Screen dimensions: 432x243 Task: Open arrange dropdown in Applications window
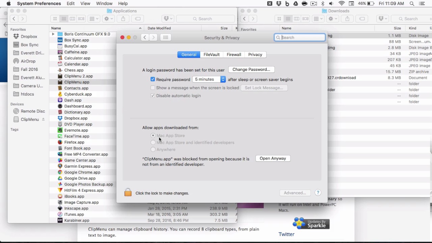pyautogui.click(x=93, y=19)
